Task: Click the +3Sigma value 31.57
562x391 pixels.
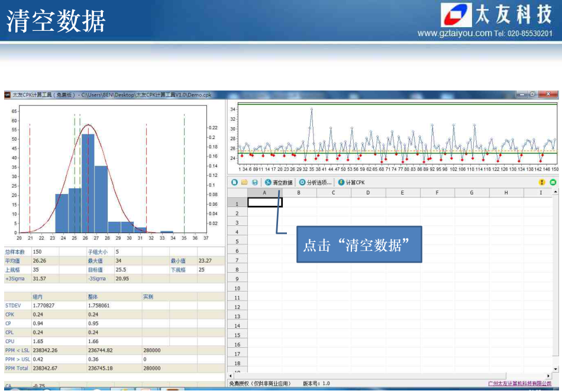Action: (40, 279)
